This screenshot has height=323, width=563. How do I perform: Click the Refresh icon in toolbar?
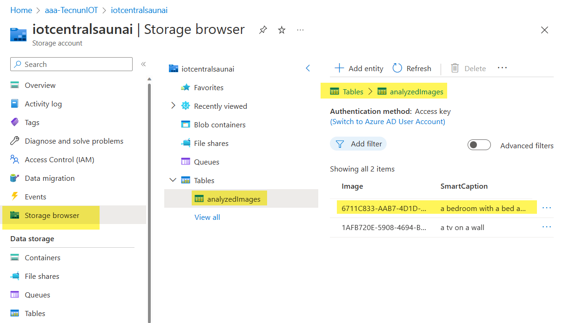pos(397,68)
